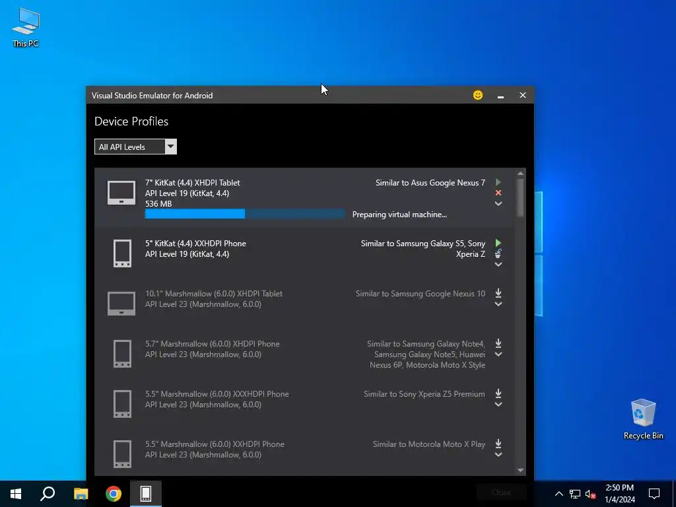Expand details for 5.5" Marshmallow XXHDPI Phone
Viewport: 676px width, 507px height.
point(498,454)
